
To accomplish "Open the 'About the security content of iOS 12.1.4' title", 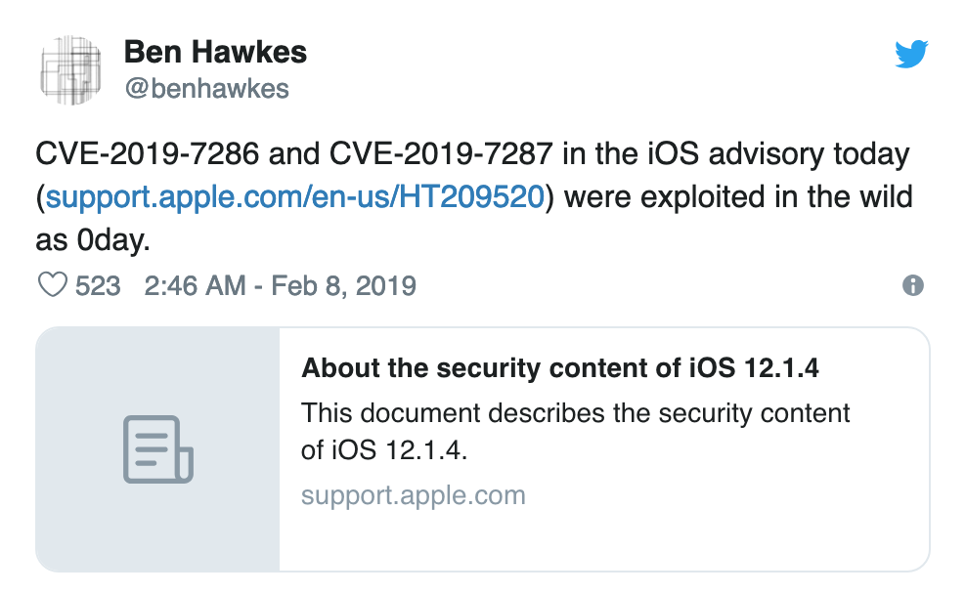I will pyautogui.click(x=560, y=368).
